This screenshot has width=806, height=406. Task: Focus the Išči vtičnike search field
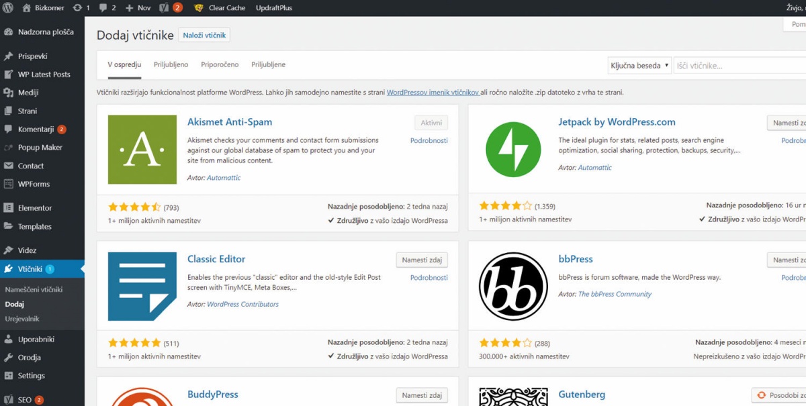[x=740, y=65]
